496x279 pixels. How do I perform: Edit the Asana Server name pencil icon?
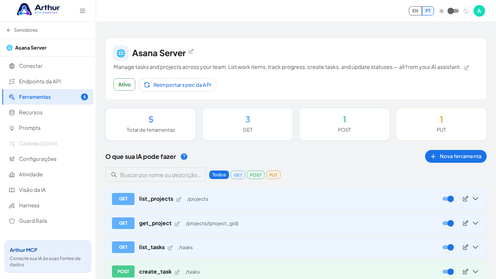[x=191, y=52]
